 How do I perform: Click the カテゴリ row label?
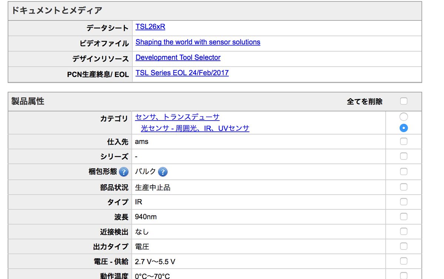point(114,119)
